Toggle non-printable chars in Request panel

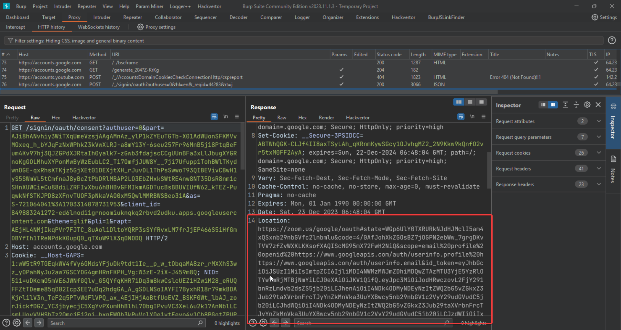click(x=226, y=117)
